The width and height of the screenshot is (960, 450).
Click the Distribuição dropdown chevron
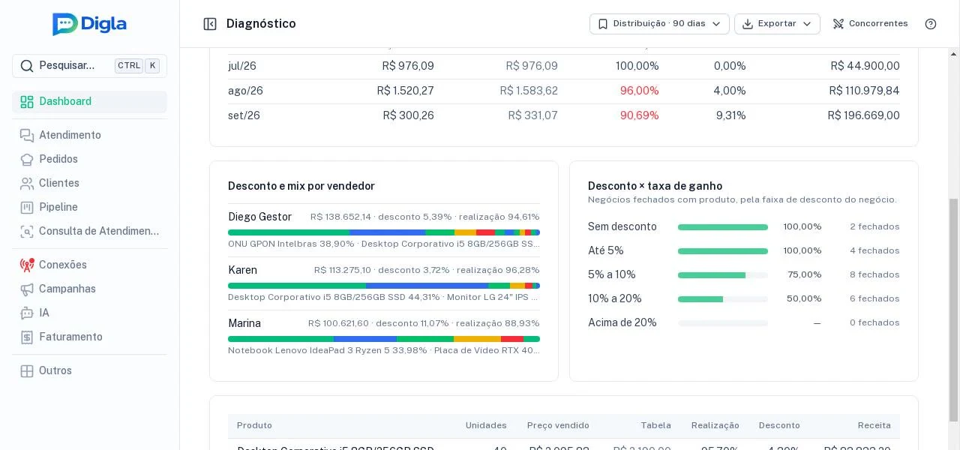716,24
